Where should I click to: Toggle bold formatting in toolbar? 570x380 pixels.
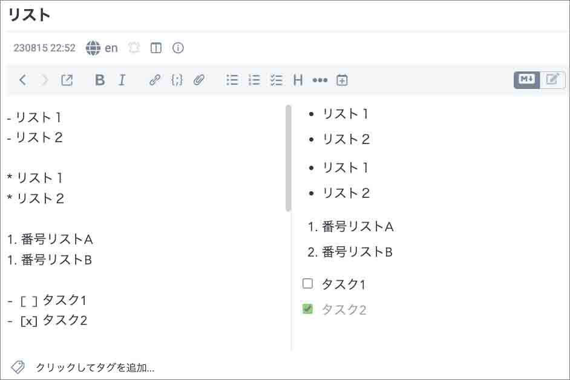100,80
